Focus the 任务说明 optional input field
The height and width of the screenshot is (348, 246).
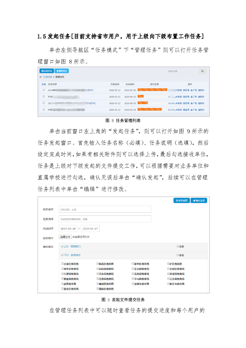click(x=105, y=219)
